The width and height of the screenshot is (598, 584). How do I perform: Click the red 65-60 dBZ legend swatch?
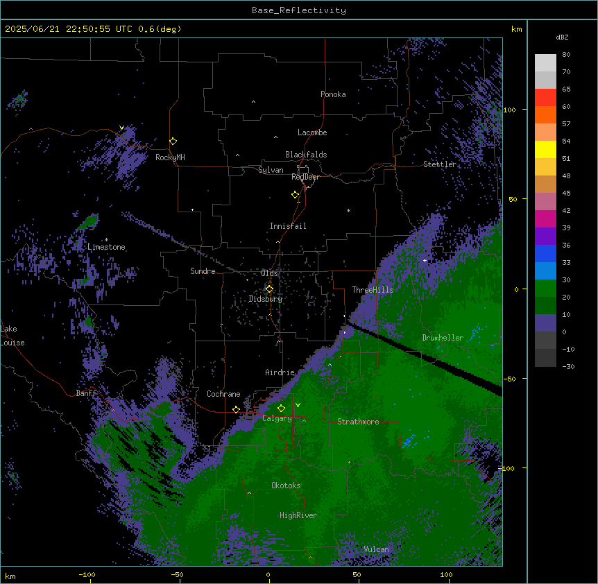tap(545, 98)
